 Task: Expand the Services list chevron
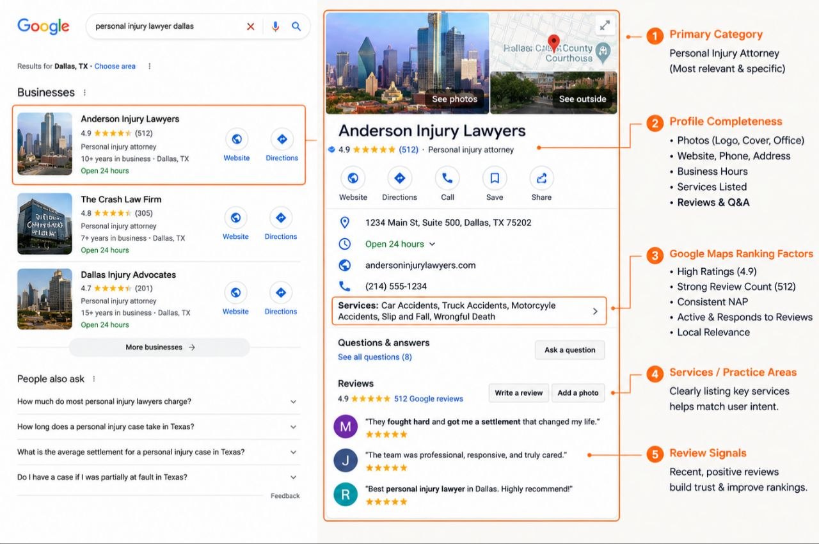tap(595, 311)
